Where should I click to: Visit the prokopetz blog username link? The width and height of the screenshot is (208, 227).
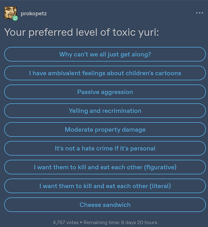tap(34, 14)
